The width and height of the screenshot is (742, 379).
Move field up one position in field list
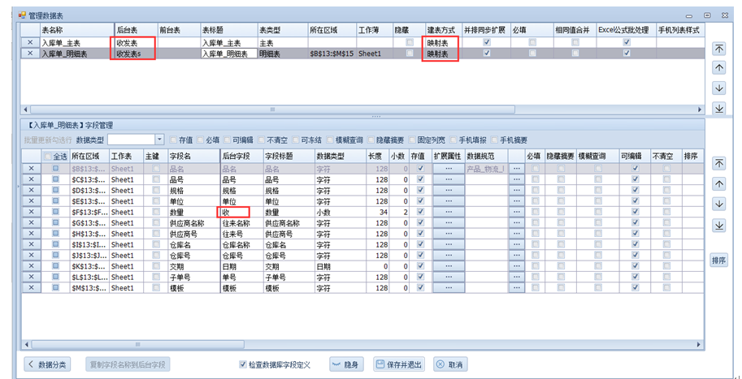pos(718,184)
